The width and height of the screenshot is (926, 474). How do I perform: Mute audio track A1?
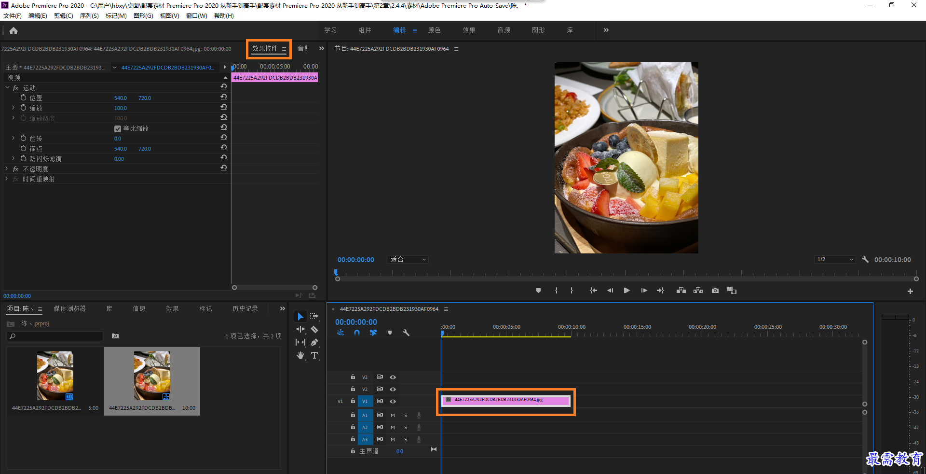[x=393, y=415]
